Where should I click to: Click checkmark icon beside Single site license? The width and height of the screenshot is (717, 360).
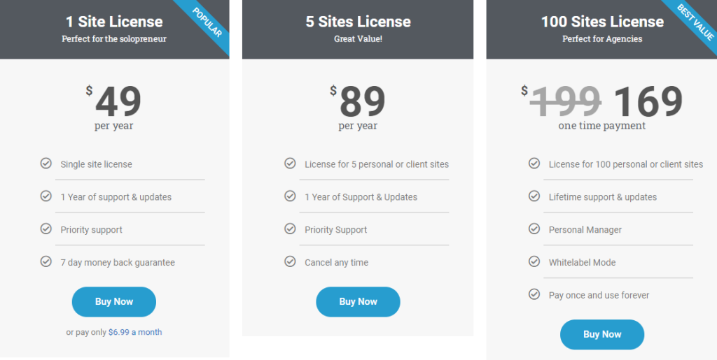pos(46,164)
